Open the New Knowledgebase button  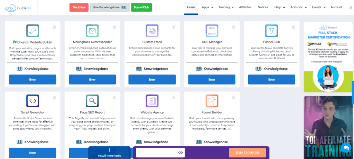[110, 8]
